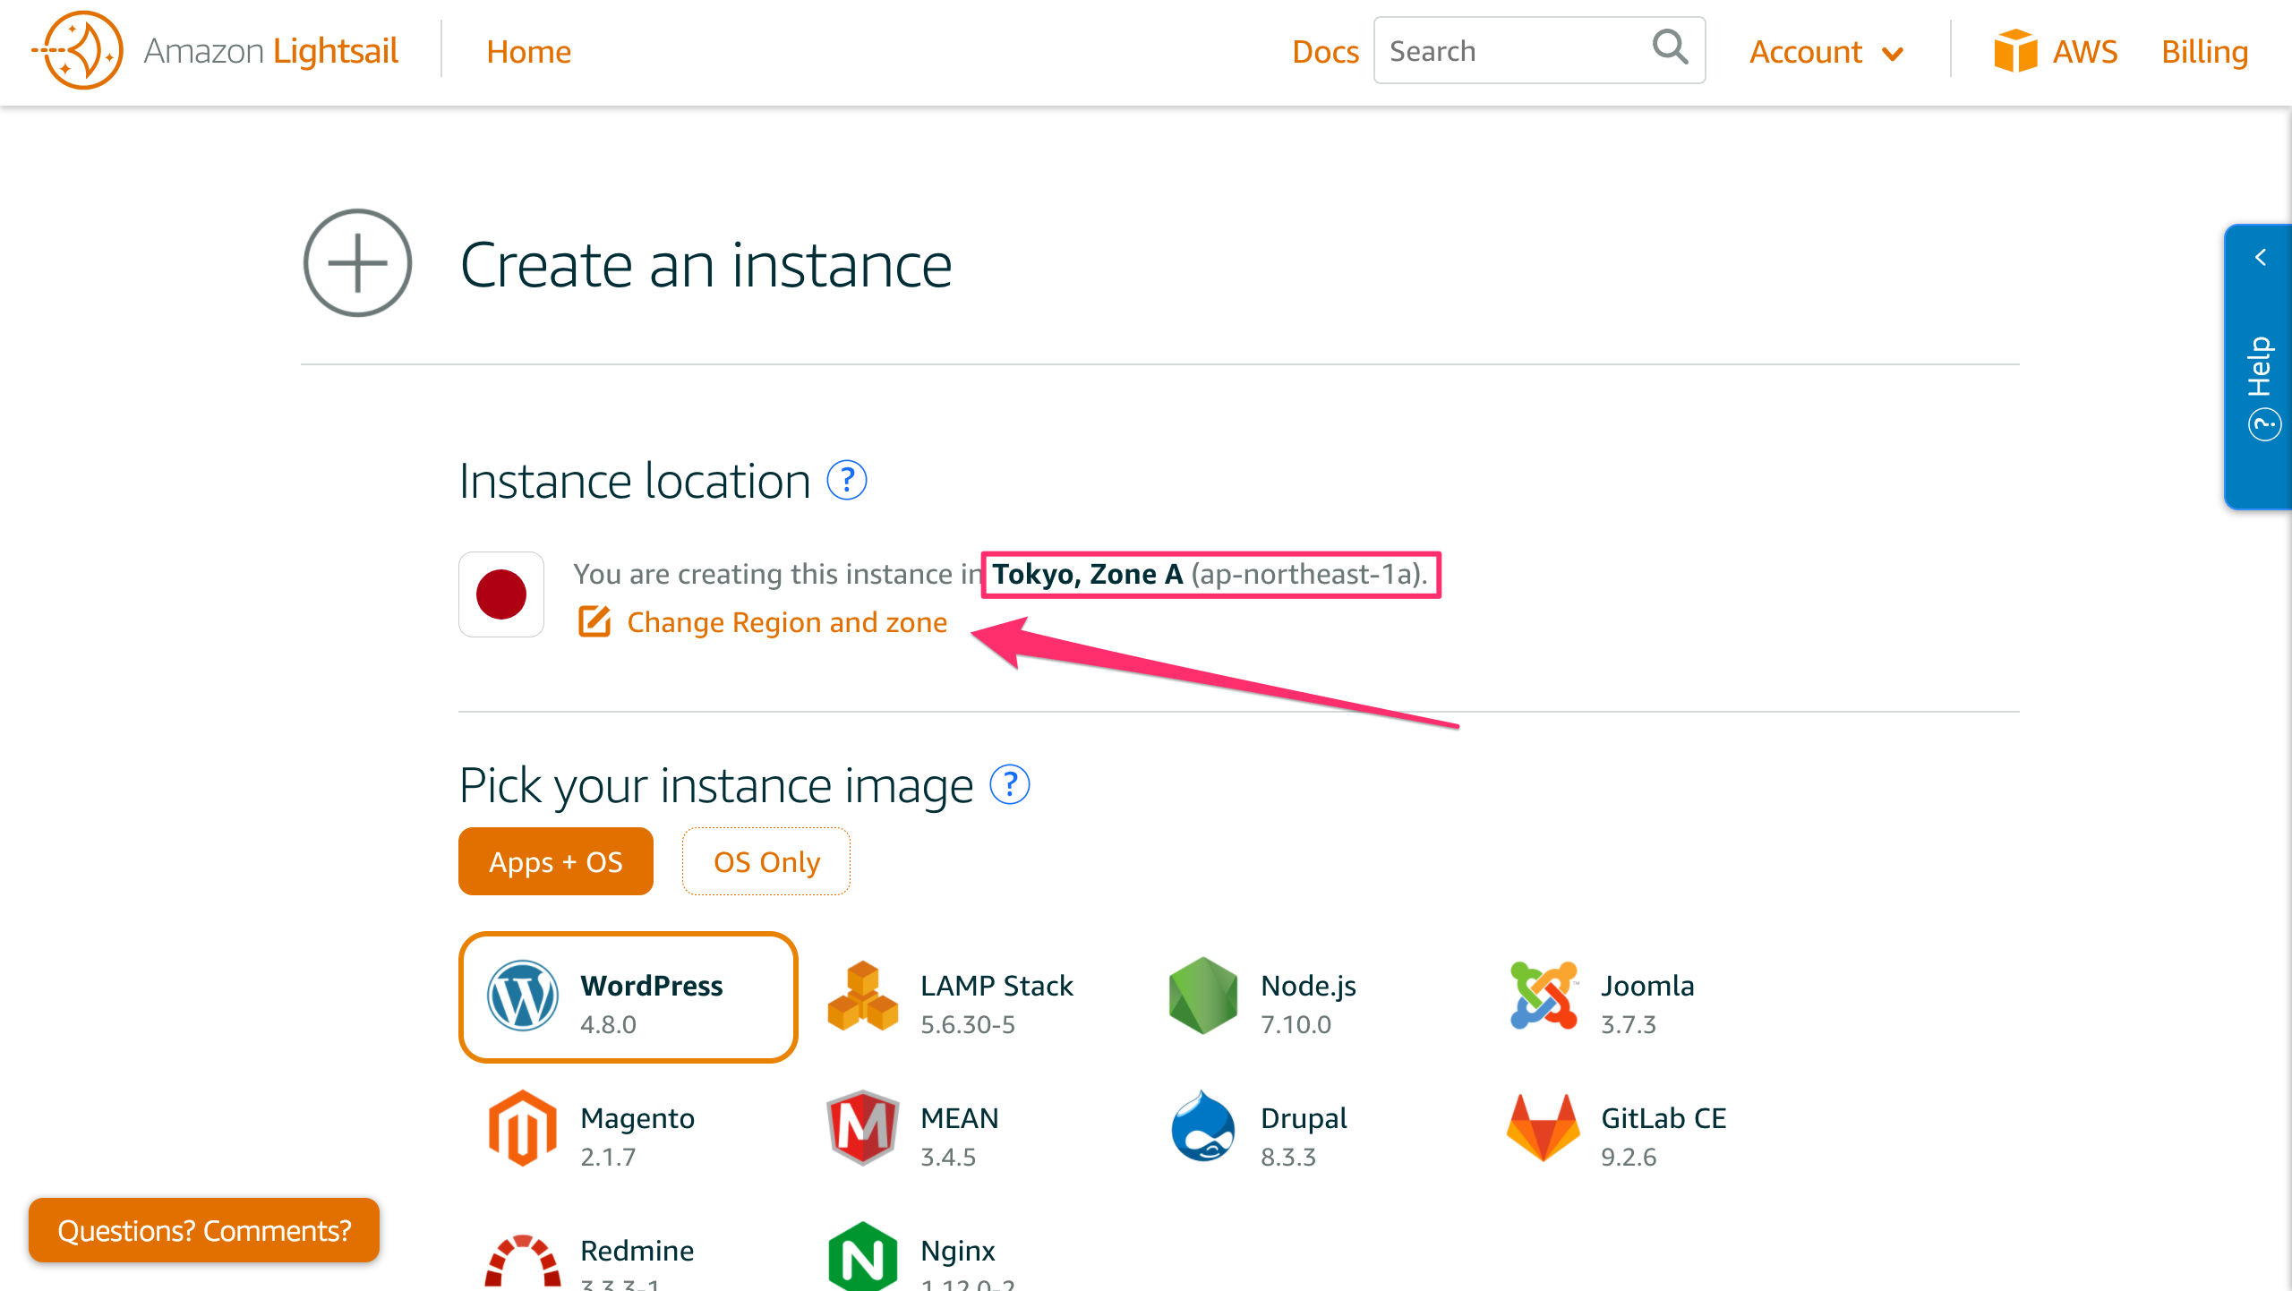Click the Amazon Lightsail text logo
Screen dimensions: 2292x1291
pyautogui.click(x=270, y=51)
